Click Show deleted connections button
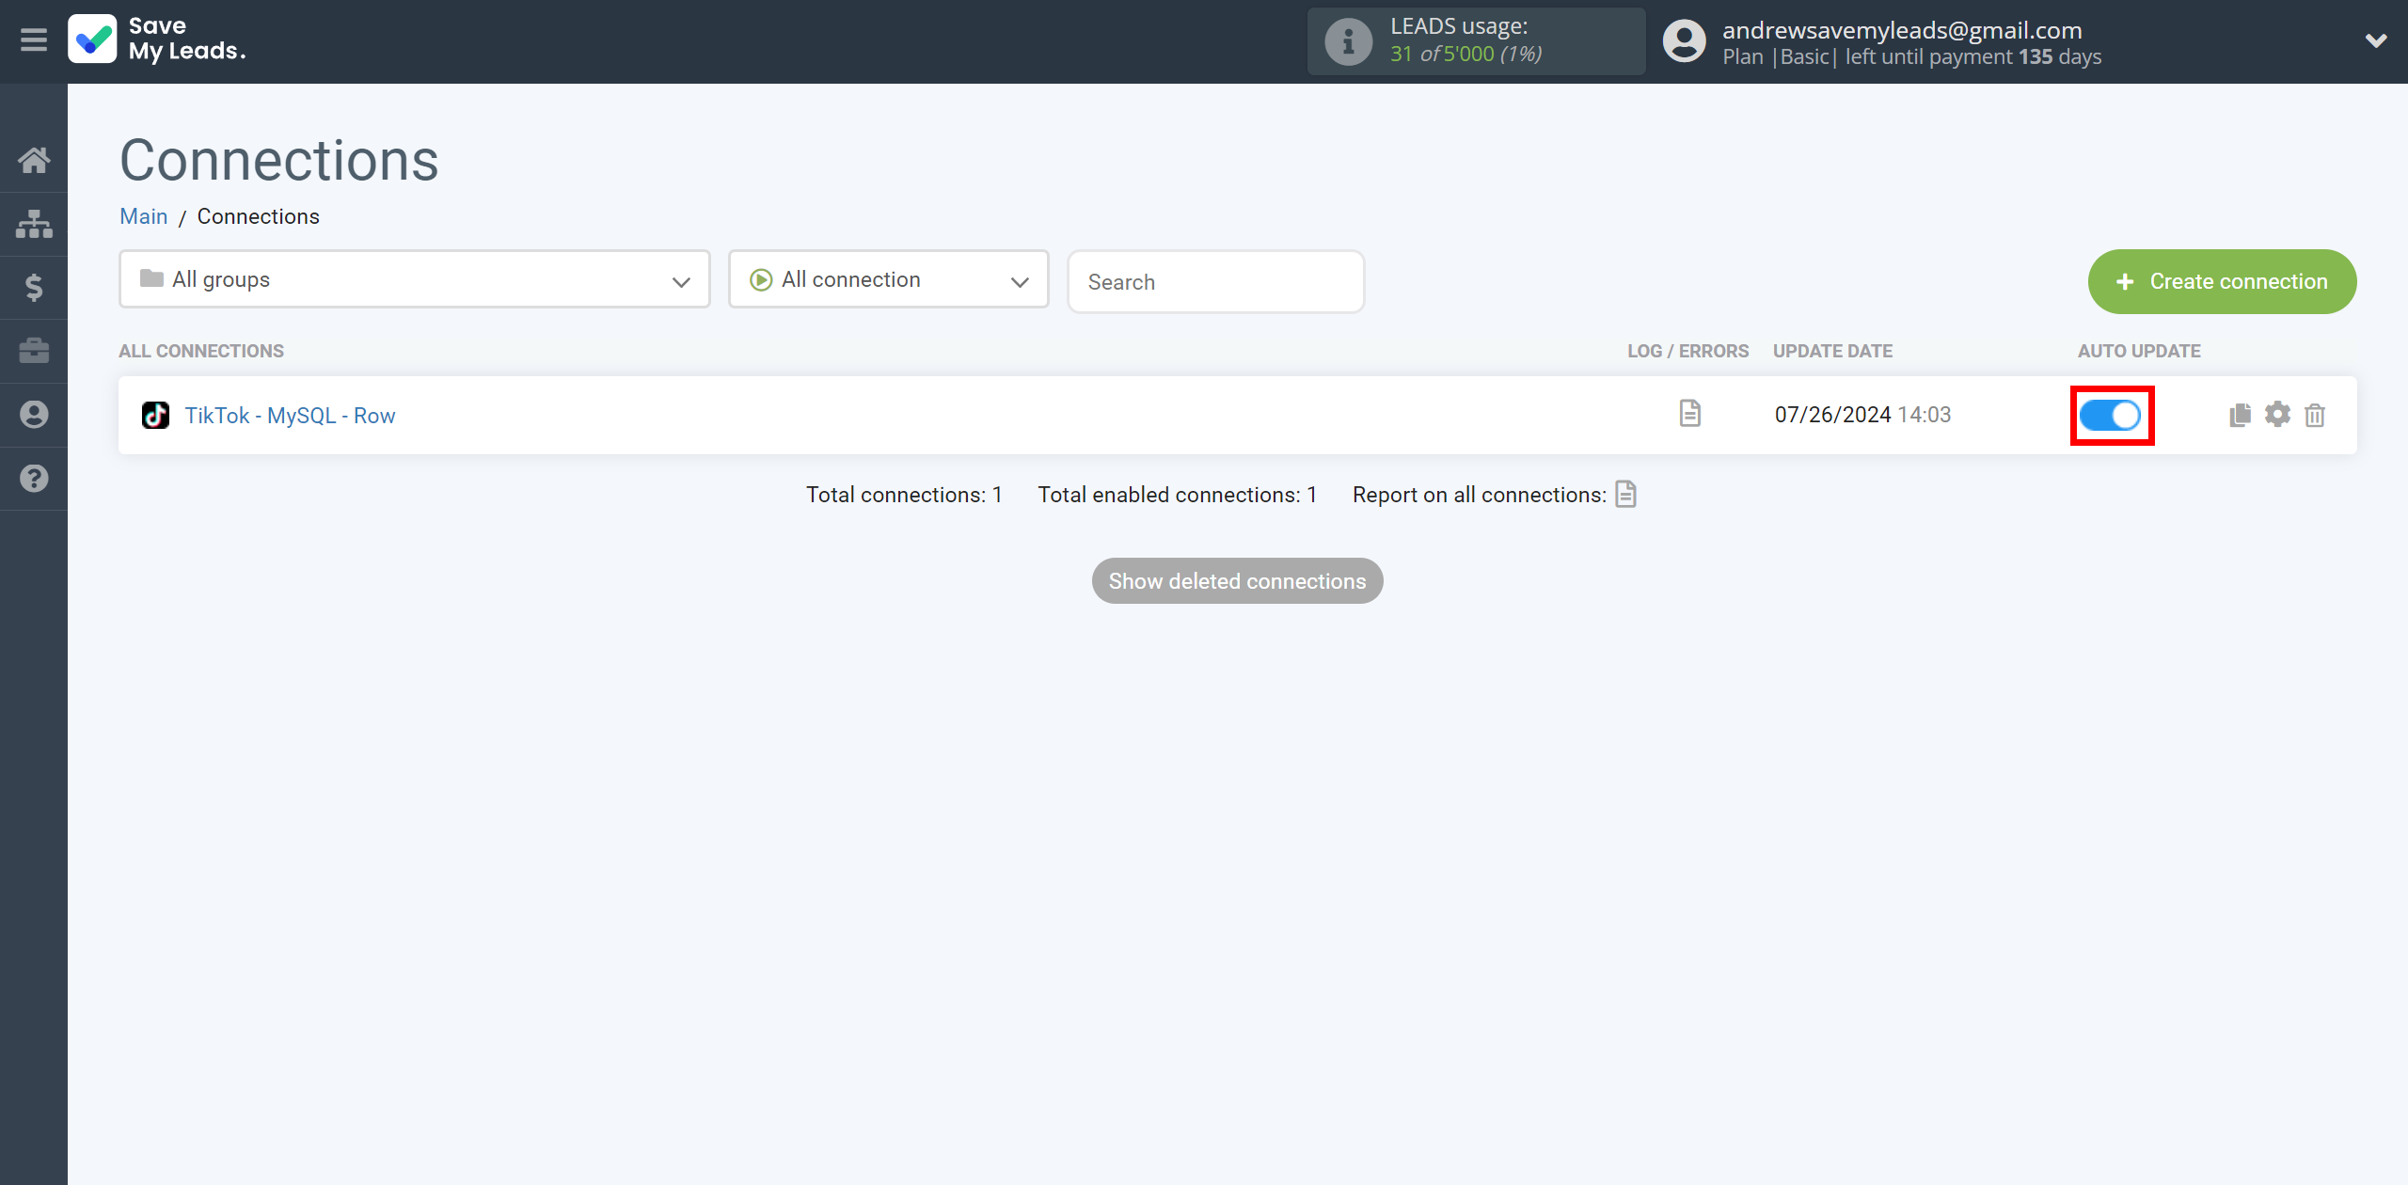This screenshot has height=1185, width=2408. (1238, 580)
